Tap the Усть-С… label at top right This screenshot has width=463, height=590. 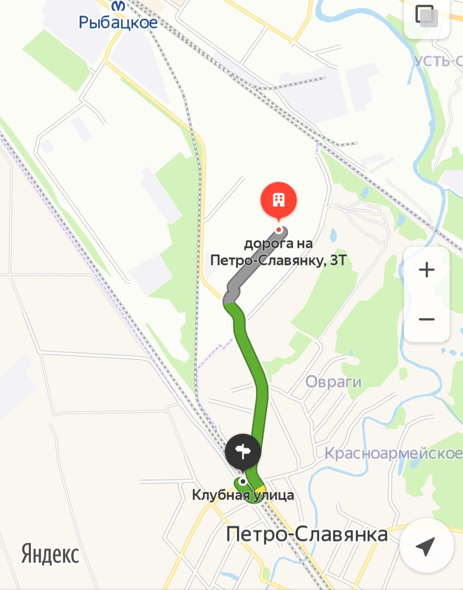point(438,61)
